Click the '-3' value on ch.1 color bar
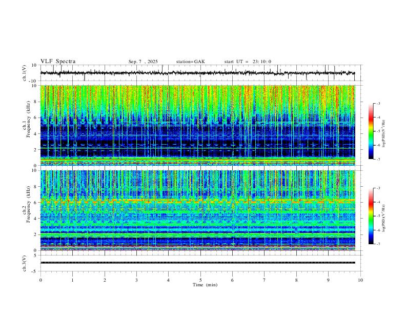 pyautogui.click(x=378, y=103)
